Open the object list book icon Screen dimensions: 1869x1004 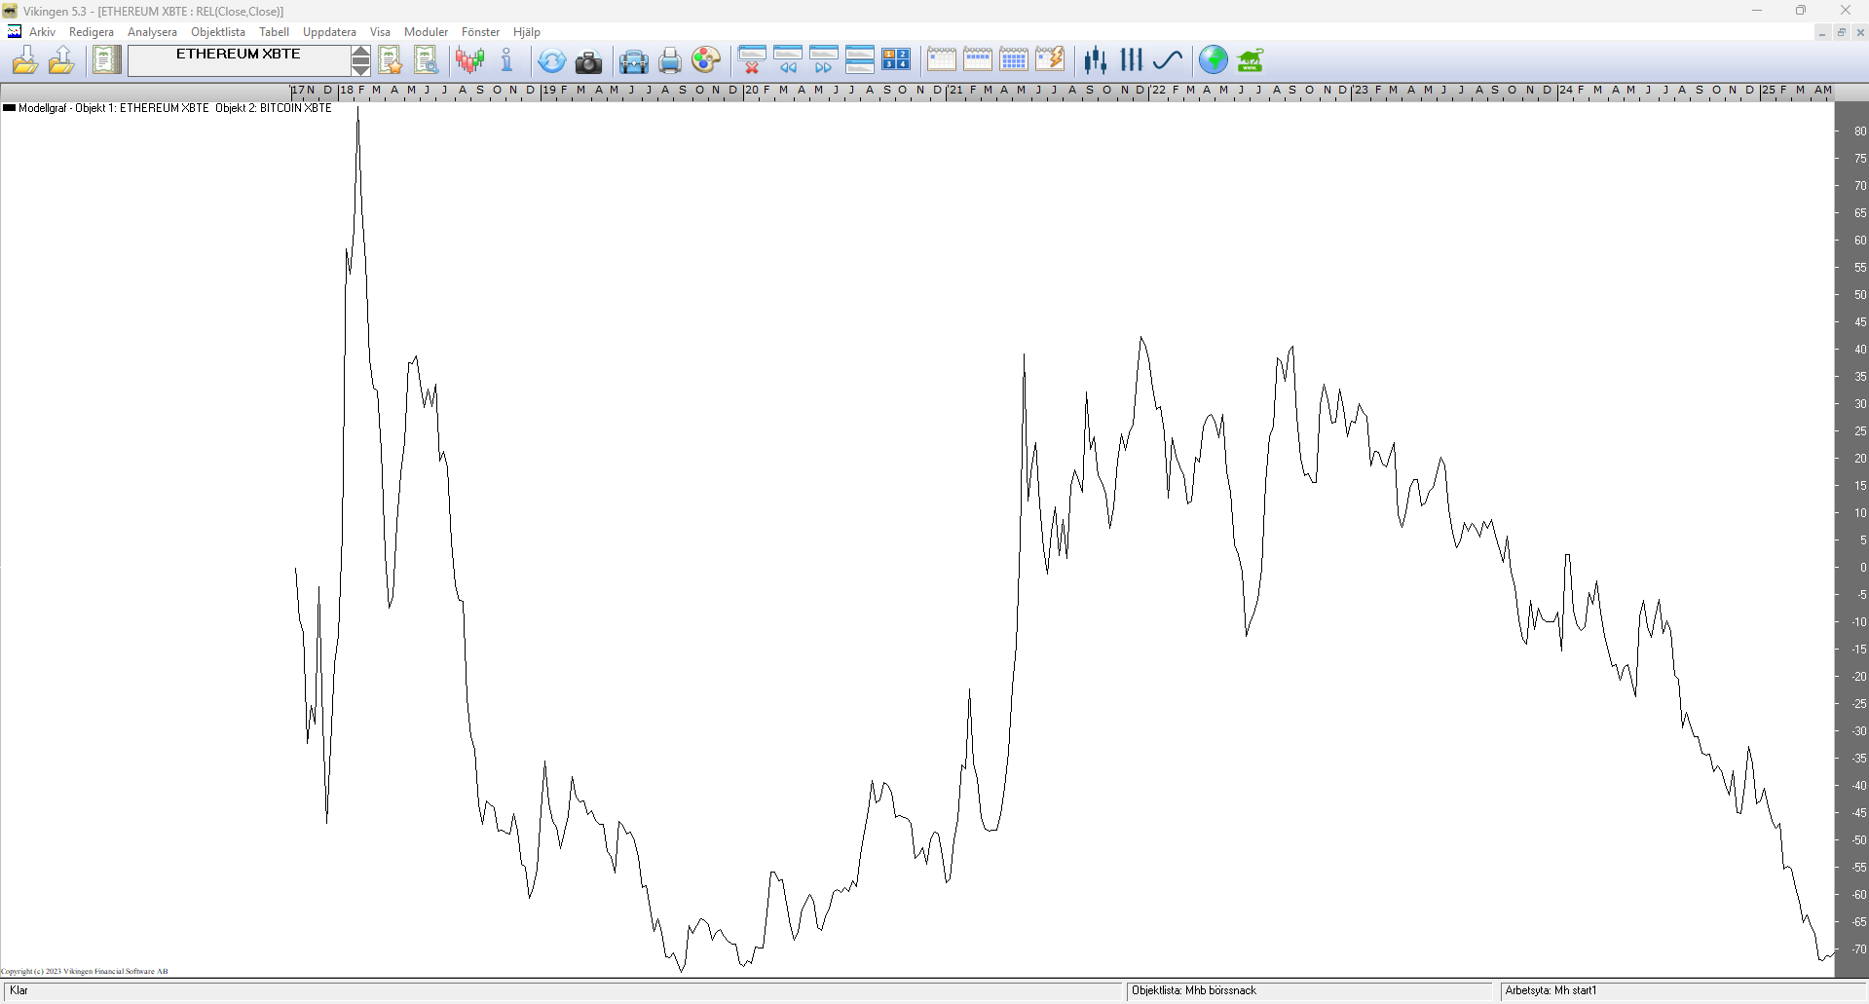point(107,60)
